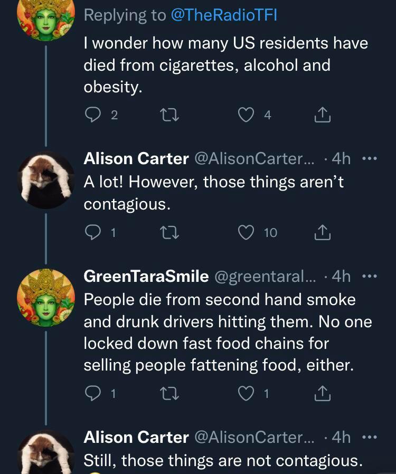Share the cigarettes and obesity tweet
The width and height of the screenshot is (396, 474).
coord(322,115)
